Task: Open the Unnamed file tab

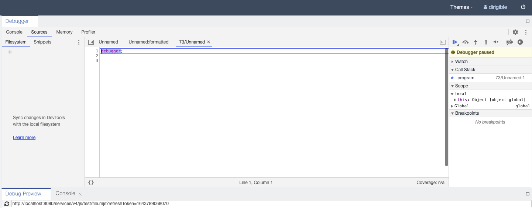Action: tap(108, 42)
